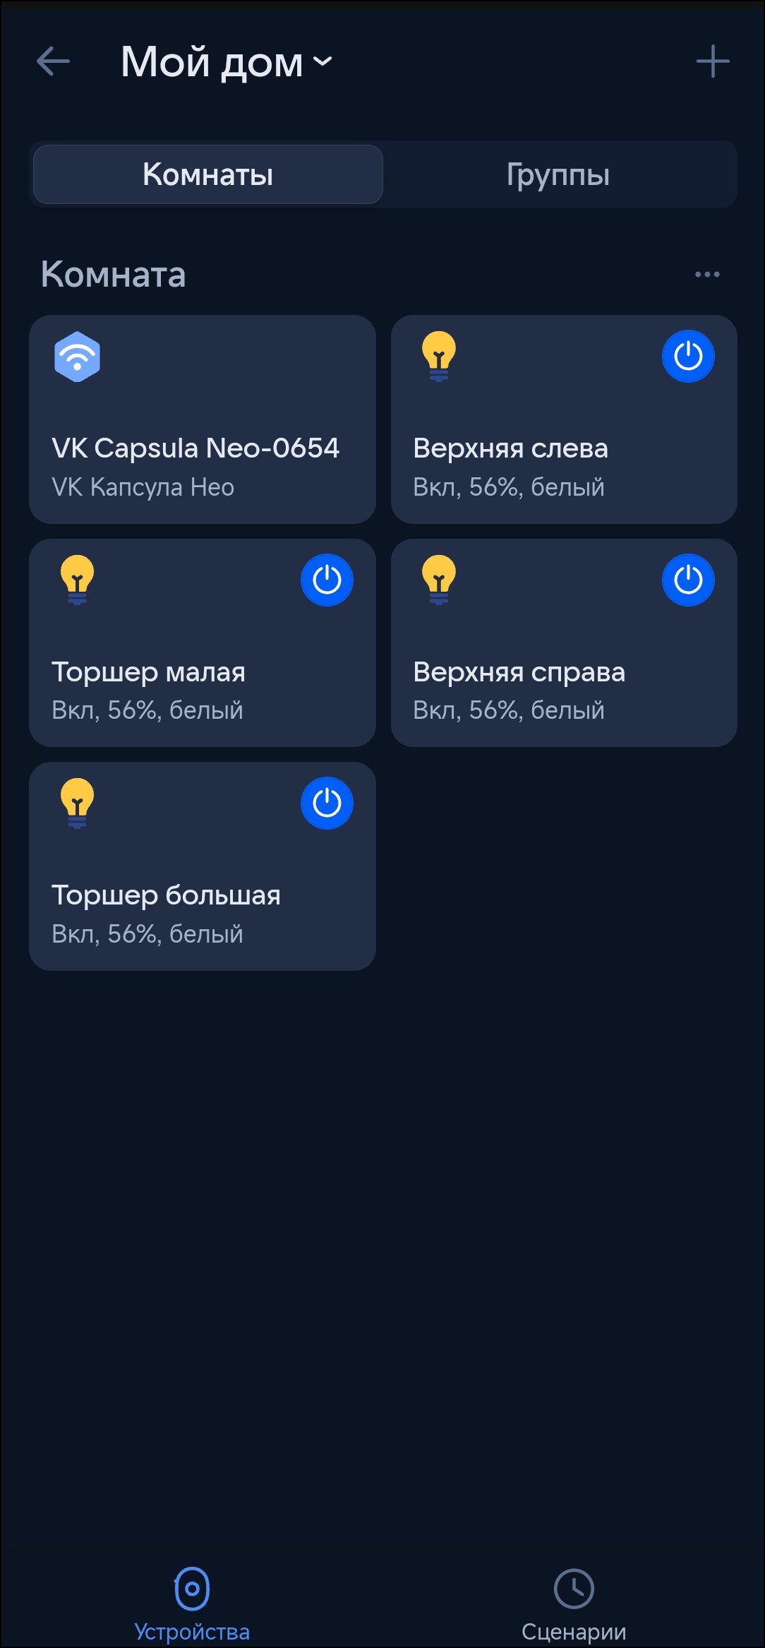Open the Торшер большая device name
This screenshot has height=1648, width=765.
(x=166, y=895)
